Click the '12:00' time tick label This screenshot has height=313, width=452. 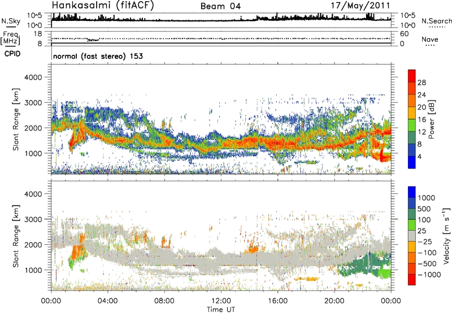[x=221, y=301]
